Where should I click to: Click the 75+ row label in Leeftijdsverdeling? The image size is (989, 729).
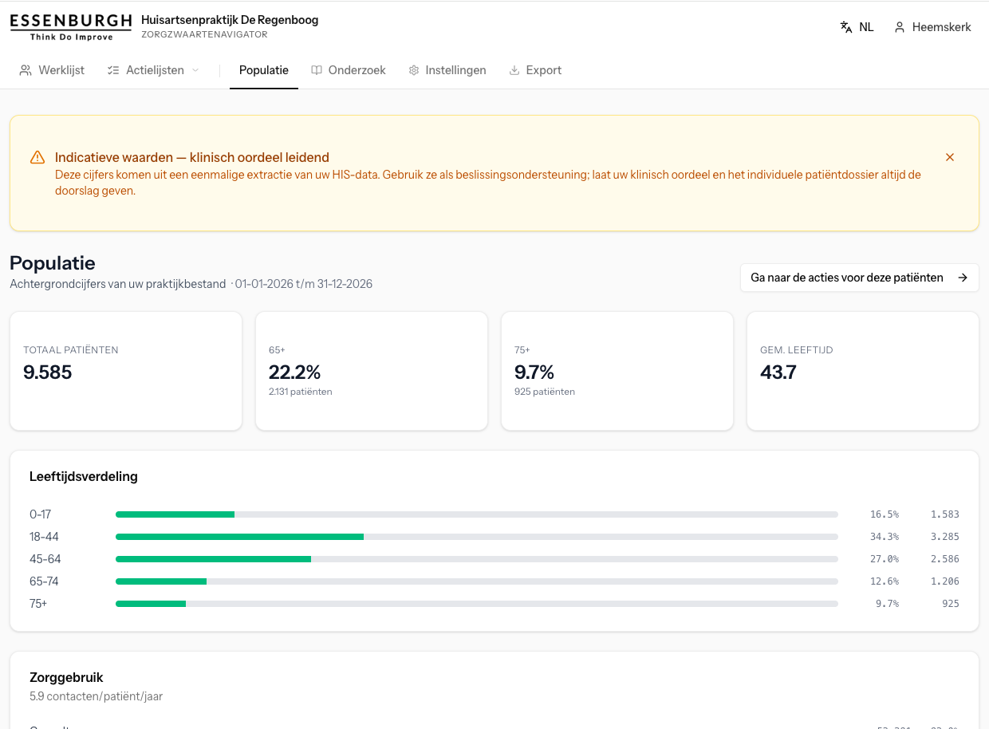38,604
